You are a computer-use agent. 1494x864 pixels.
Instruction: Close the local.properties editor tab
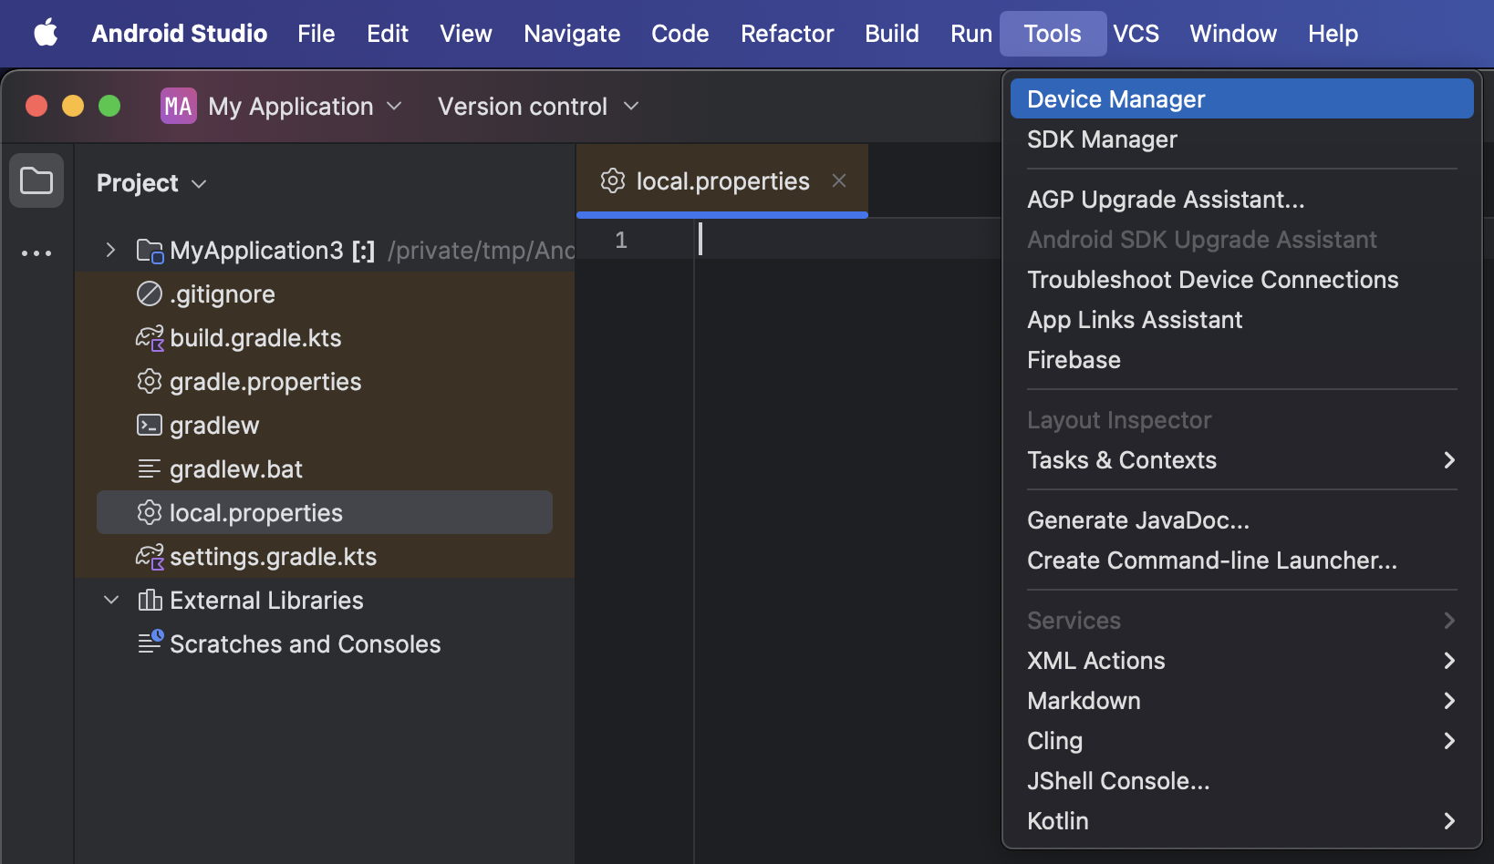[x=839, y=180]
